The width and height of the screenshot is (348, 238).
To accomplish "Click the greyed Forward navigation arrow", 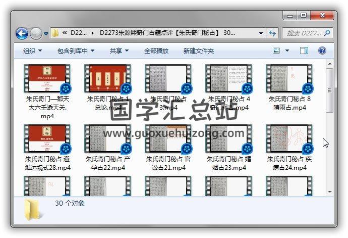I will 36,34.
